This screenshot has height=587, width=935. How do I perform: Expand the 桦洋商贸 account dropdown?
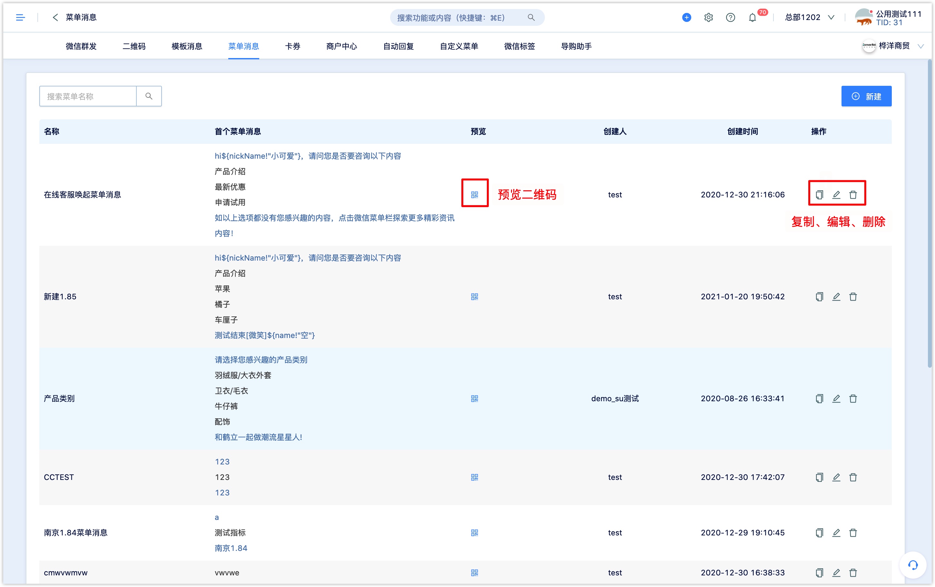tap(893, 46)
